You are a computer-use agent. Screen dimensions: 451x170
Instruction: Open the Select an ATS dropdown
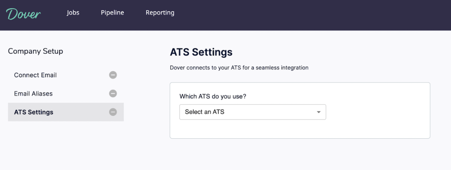[x=253, y=112]
